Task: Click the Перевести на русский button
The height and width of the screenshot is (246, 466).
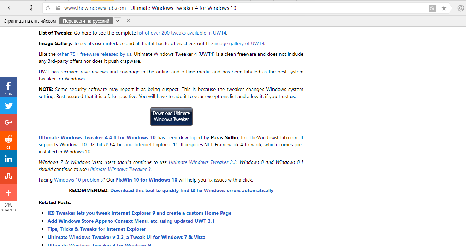Action: (86, 21)
